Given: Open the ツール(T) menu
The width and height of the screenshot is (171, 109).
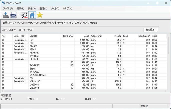Looking at the screenshot, I should (x=55, y=8).
